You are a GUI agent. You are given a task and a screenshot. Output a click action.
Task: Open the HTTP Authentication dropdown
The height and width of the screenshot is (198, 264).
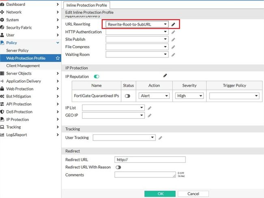pyautogui.click(x=137, y=32)
